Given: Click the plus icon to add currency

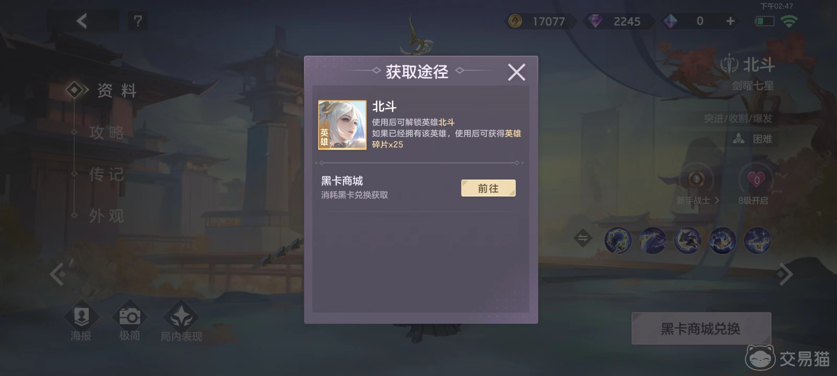Looking at the screenshot, I should 730,21.
